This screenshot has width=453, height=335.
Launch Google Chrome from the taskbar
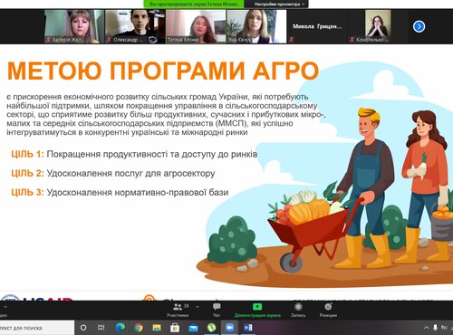[139, 328]
